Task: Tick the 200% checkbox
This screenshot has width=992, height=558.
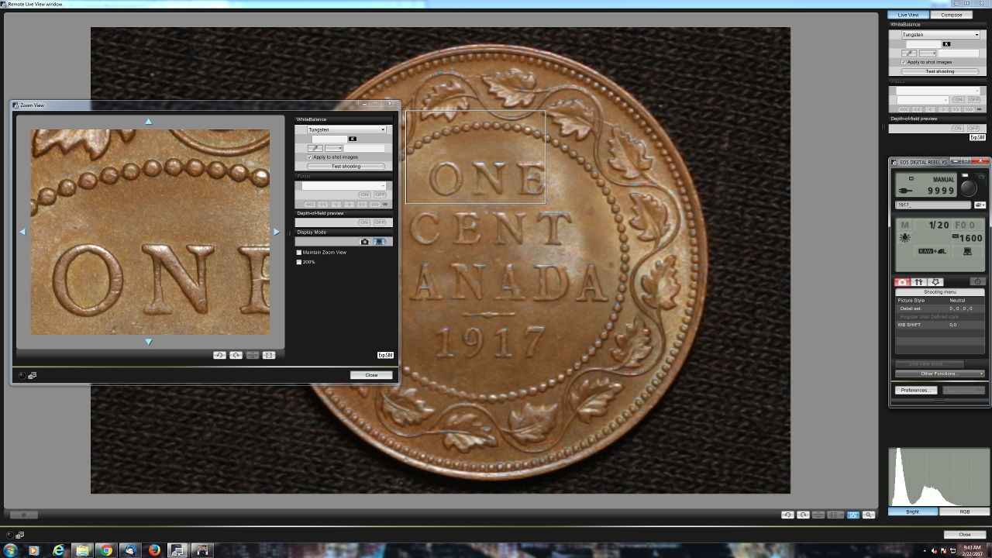Action: [x=299, y=262]
